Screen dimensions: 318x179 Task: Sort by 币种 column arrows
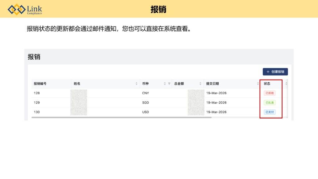click(165, 84)
